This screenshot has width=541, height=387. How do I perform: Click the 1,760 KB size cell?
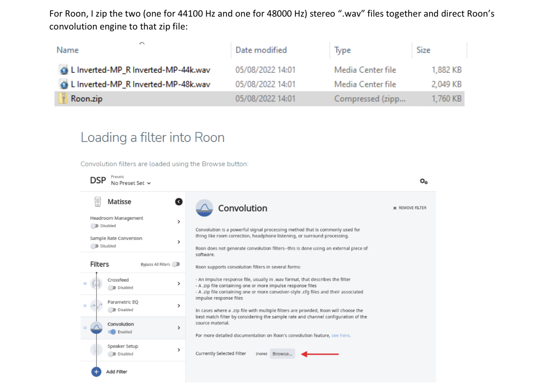pyautogui.click(x=446, y=99)
